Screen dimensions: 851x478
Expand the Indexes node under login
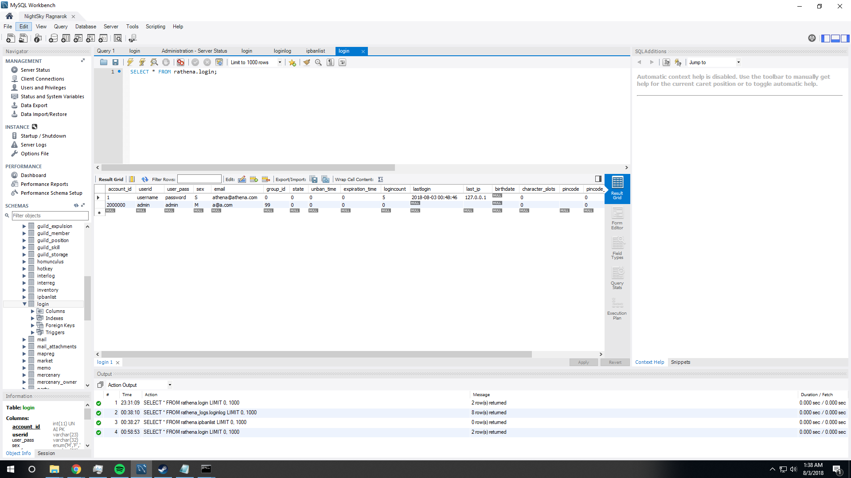click(33, 318)
